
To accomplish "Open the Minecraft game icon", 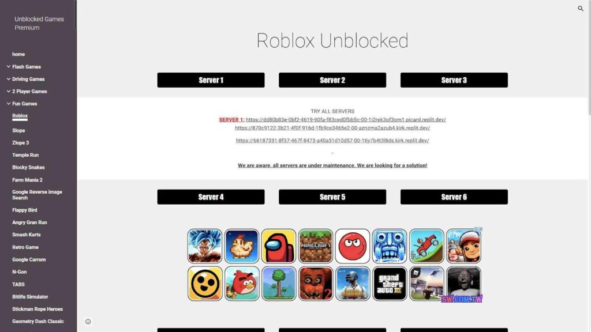I will [316, 246].
